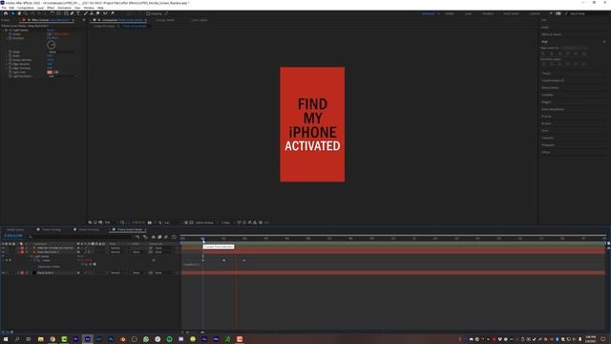Open the Light Reception dropdown
The image size is (611, 344).
(62, 76)
